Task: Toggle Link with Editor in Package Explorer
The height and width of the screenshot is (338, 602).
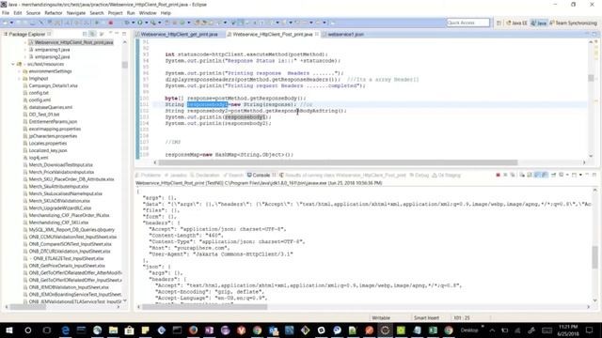Action: click(x=92, y=34)
